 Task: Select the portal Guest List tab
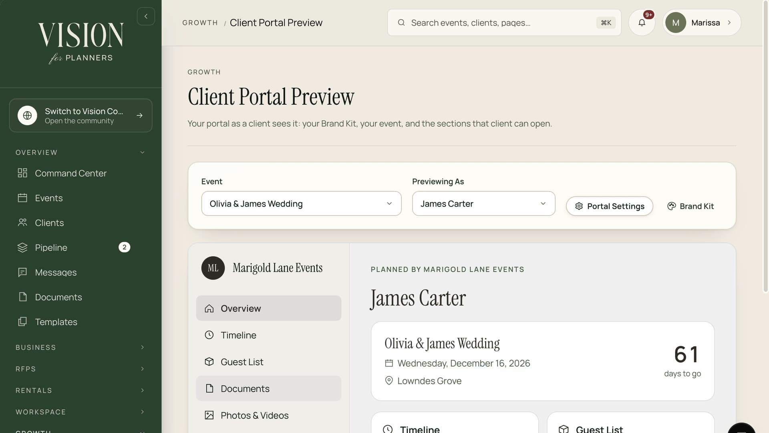click(x=268, y=362)
